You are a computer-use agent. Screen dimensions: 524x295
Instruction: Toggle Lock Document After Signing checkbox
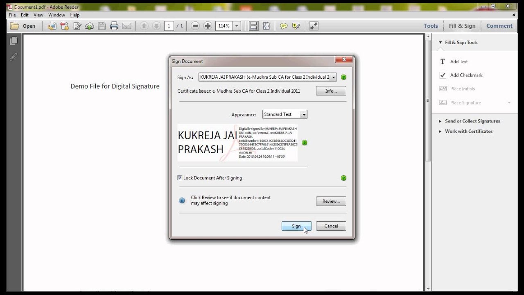[x=180, y=178]
